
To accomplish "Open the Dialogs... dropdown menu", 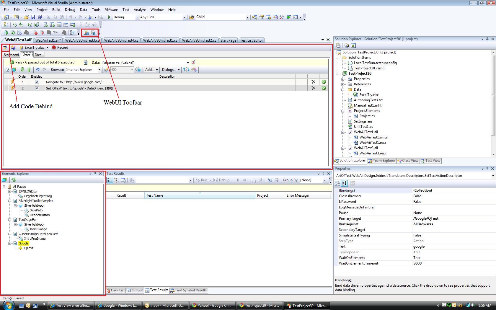I will pos(171,70).
